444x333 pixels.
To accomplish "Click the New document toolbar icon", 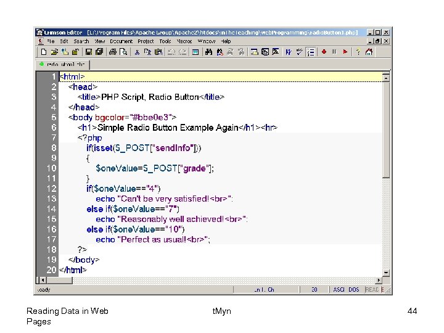I will [44, 52].
